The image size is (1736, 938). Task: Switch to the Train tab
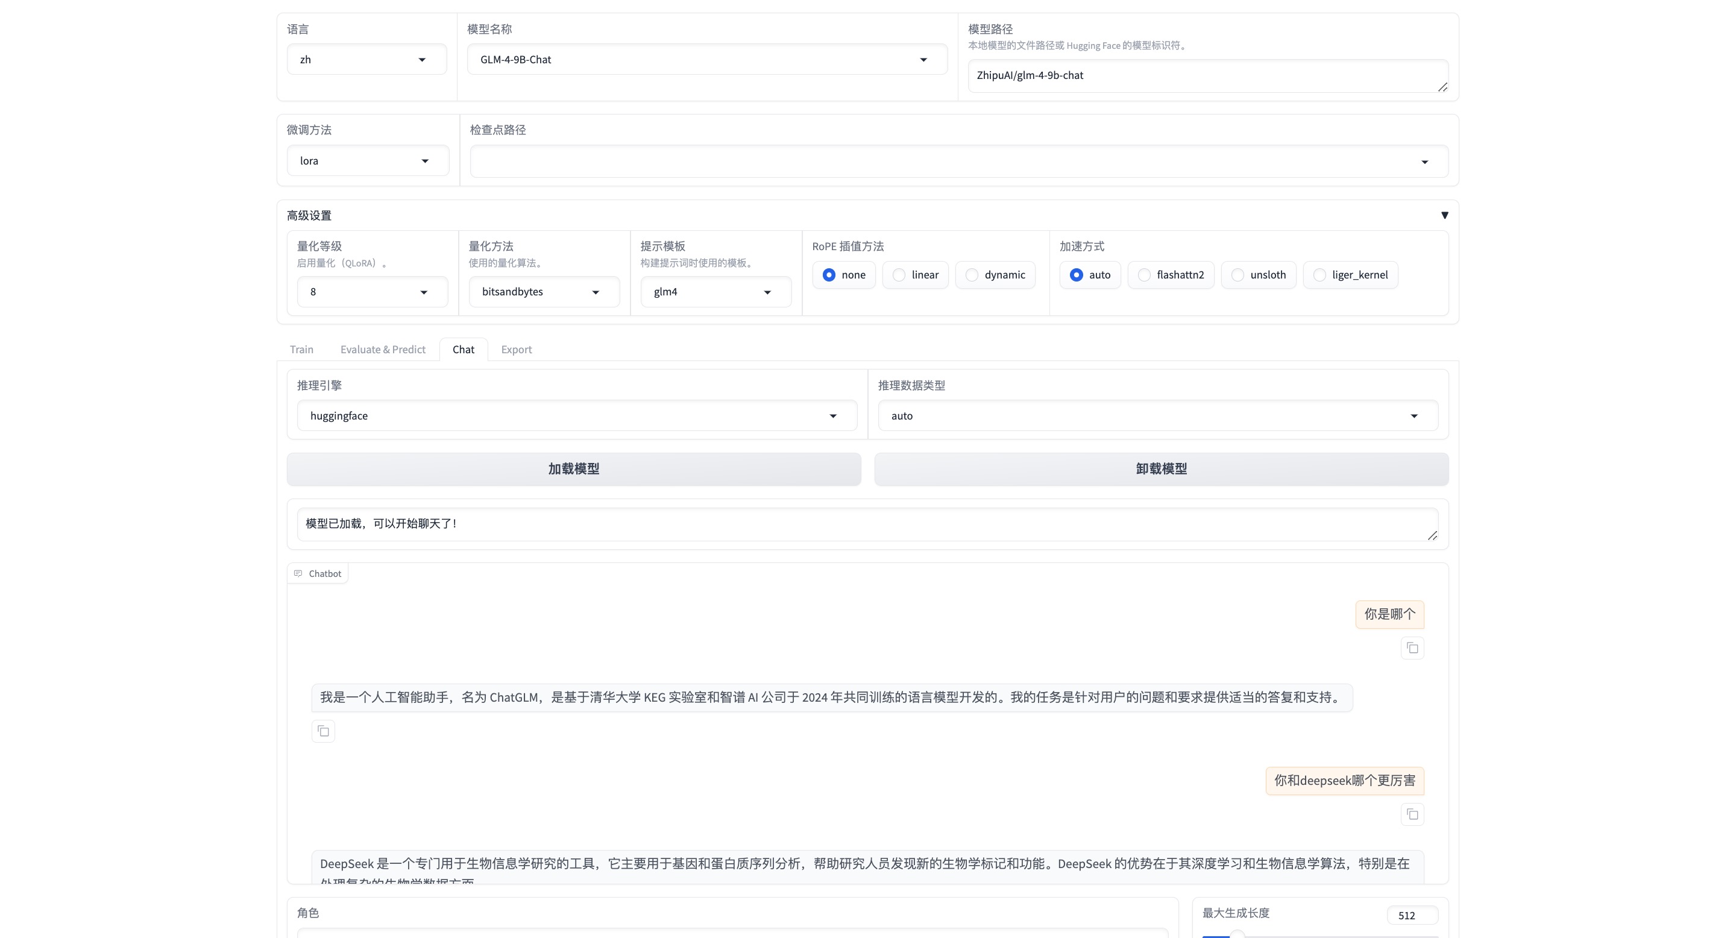coord(301,350)
